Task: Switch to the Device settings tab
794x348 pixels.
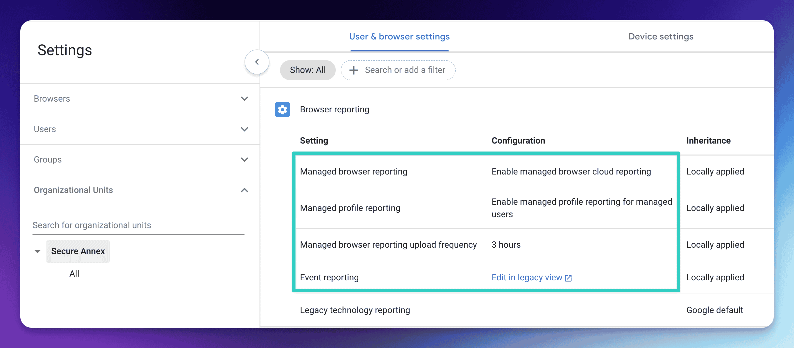Action: click(661, 36)
